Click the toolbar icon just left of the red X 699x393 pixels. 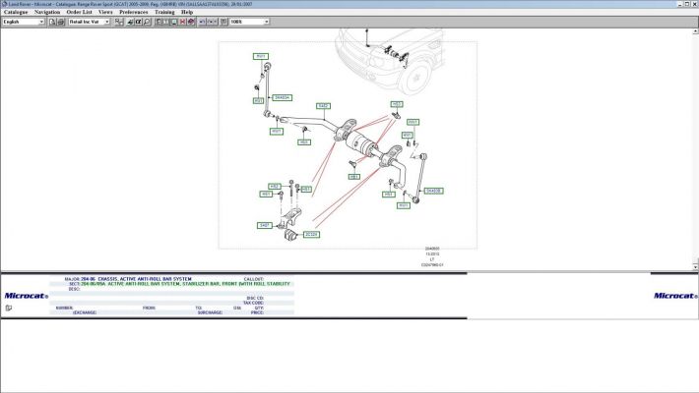pyautogui.click(x=174, y=22)
